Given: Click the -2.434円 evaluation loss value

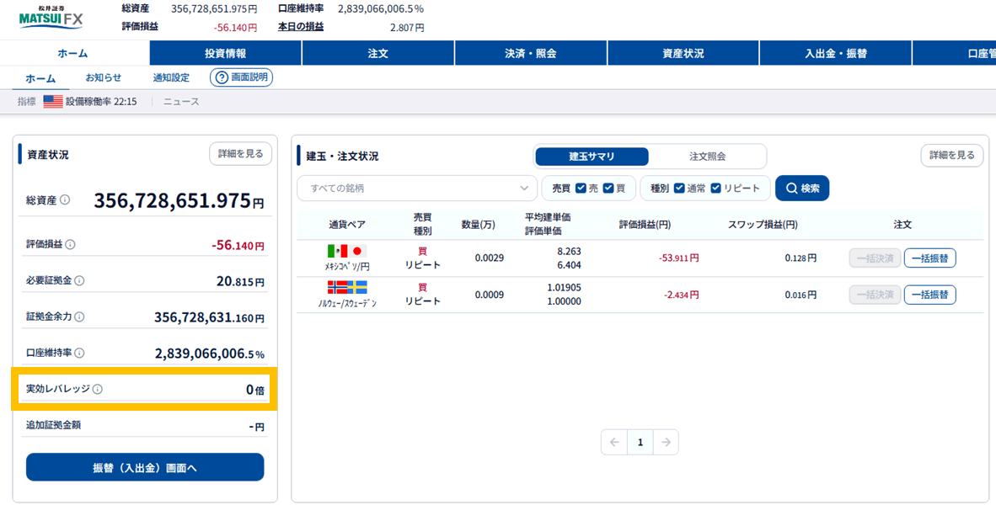Looking at the screenshot, I should click(682, 295).
